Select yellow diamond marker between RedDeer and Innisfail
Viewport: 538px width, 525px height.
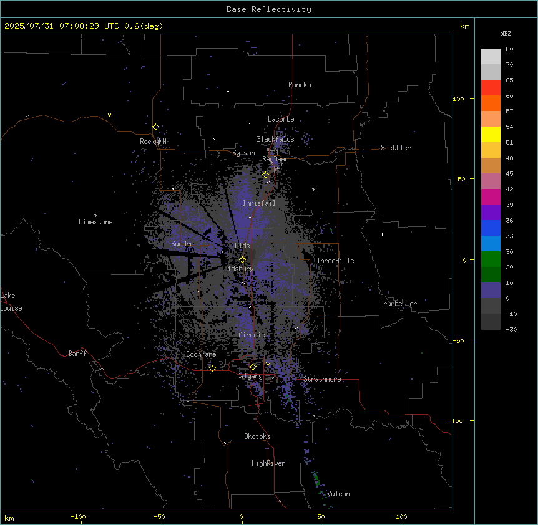click(266, 175)
